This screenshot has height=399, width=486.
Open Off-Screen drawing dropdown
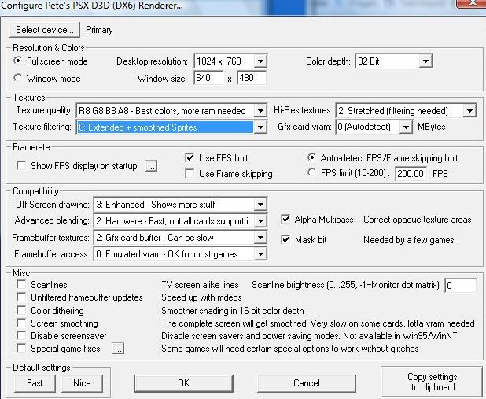(180, 205)
